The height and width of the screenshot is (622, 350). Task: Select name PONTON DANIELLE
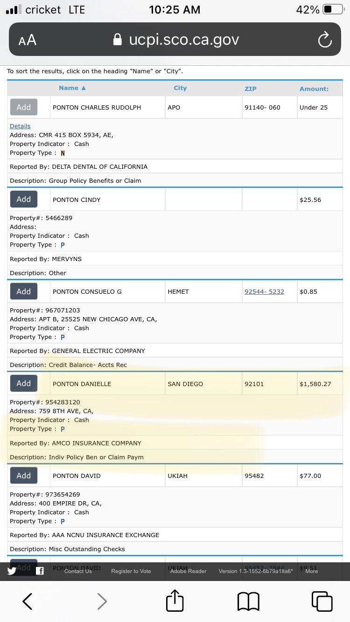click(82, 384)
